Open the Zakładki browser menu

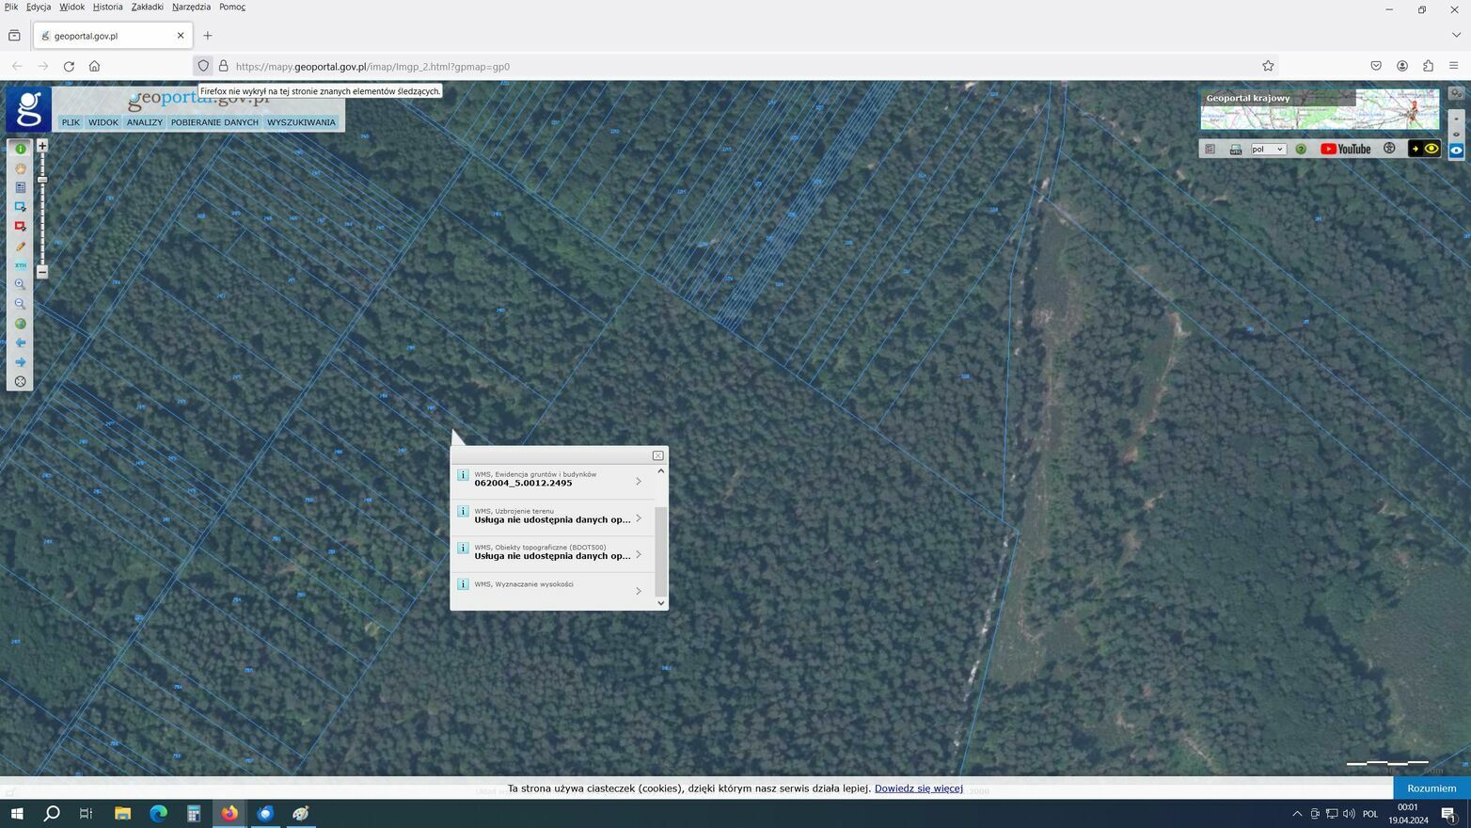[x=147, y=7]
